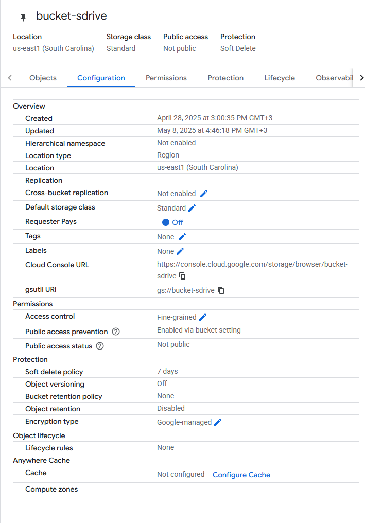Image resolution: width=365 pixels, height=523 pixels.
Task: Switch to the Objects tab
Action: (x=43, y=78)
